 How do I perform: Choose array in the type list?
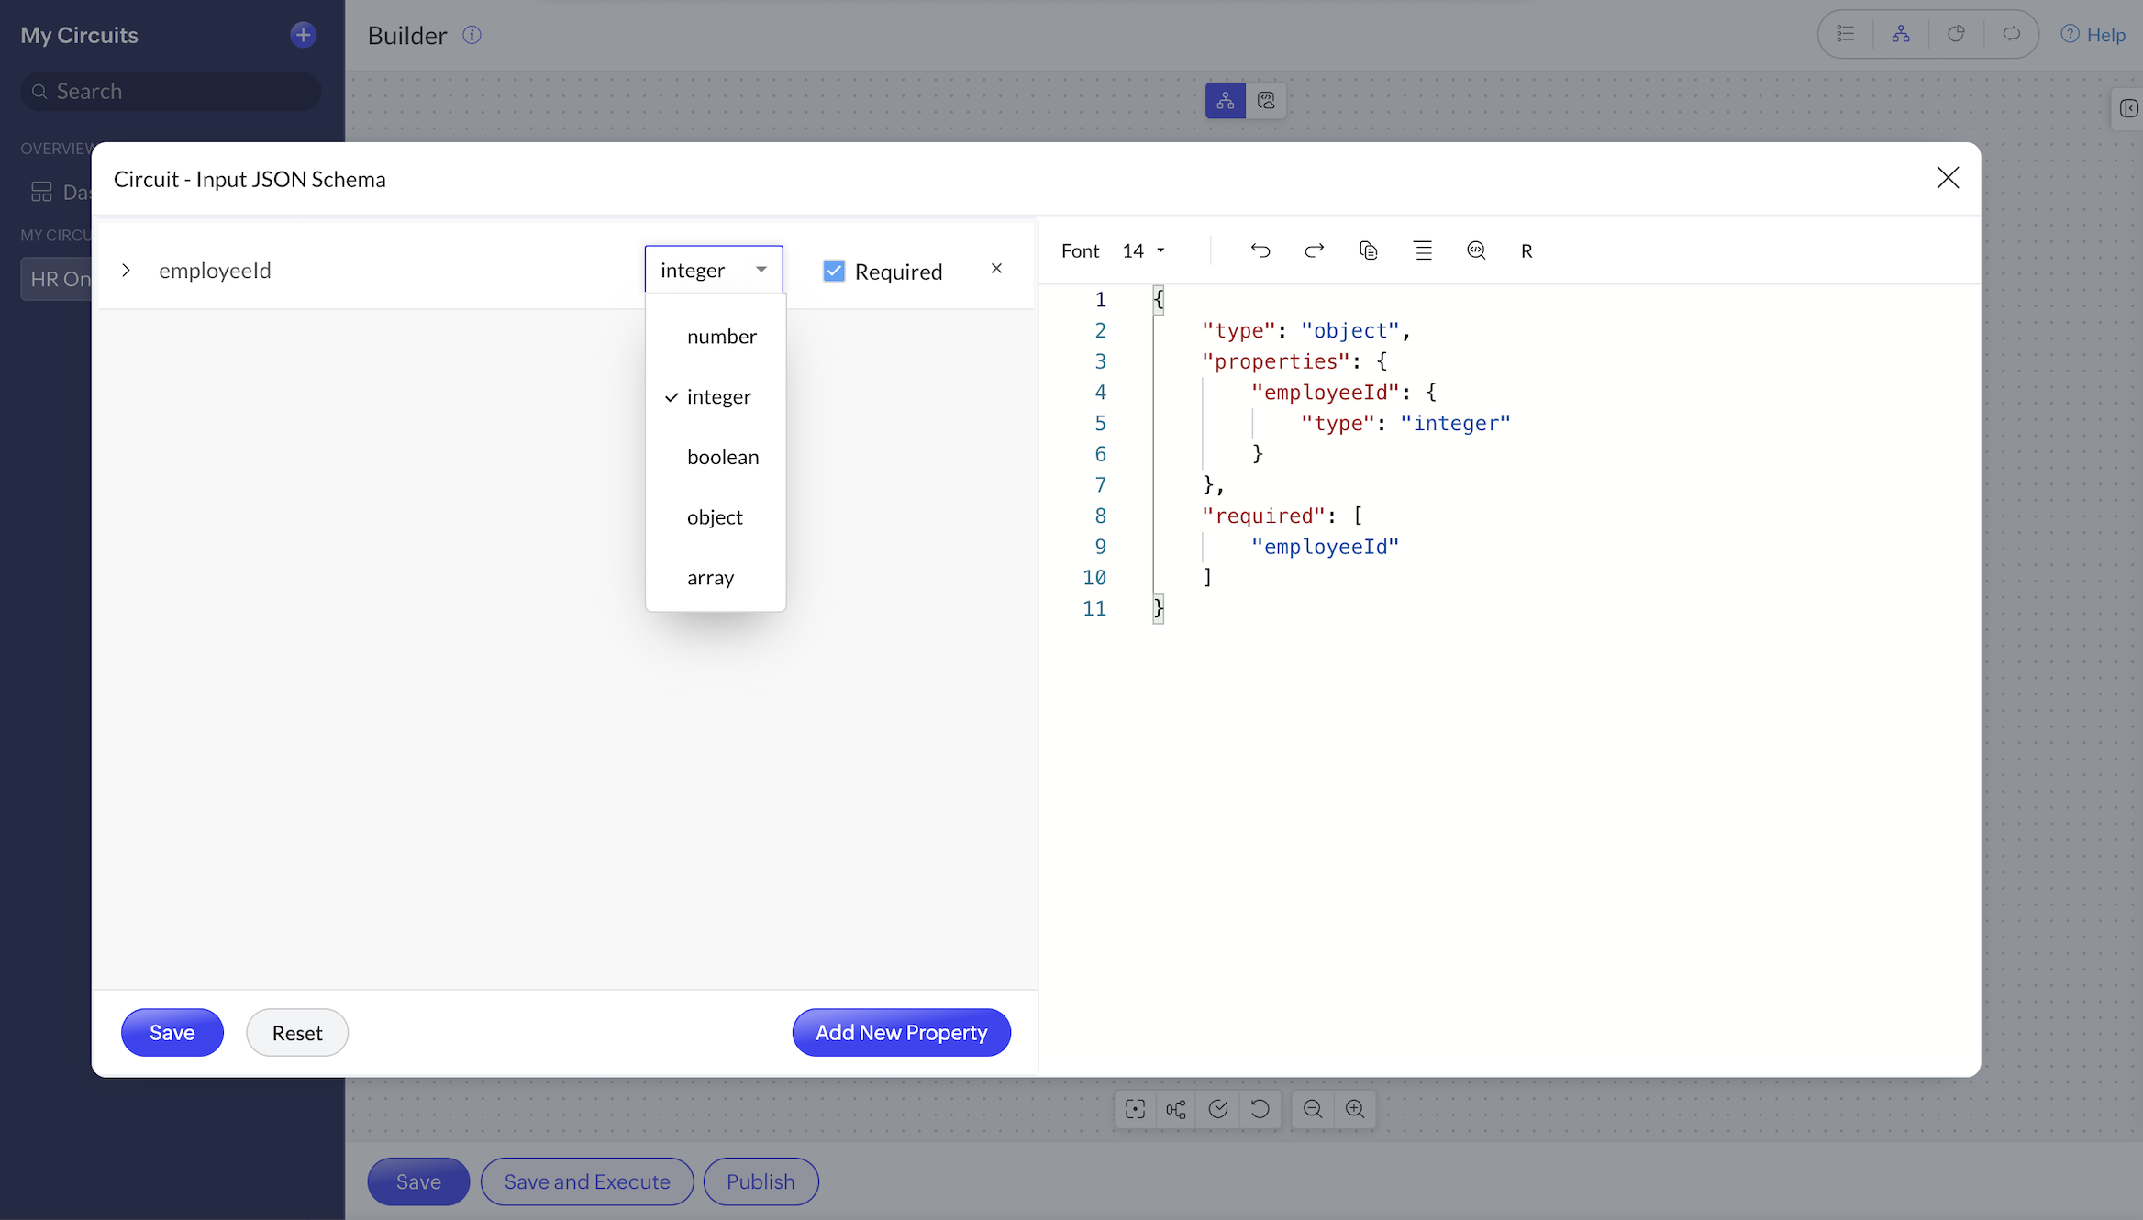point(710,578)
